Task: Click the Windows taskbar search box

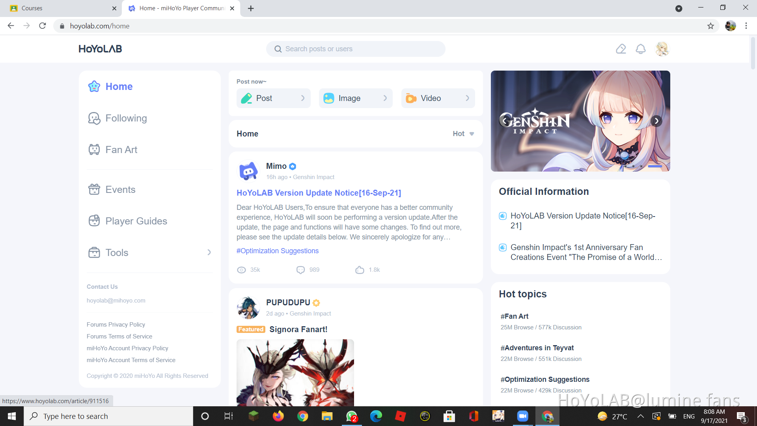Action: click(108, 416)
